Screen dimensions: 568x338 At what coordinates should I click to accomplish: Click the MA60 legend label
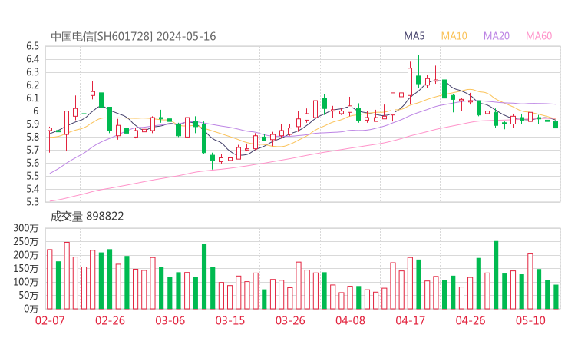[x=539, y=36]
